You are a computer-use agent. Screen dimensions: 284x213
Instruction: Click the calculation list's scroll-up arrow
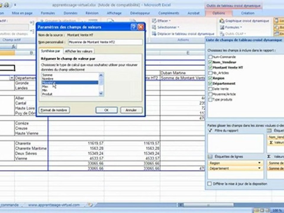pyautogui.click(x=101, y=75)
